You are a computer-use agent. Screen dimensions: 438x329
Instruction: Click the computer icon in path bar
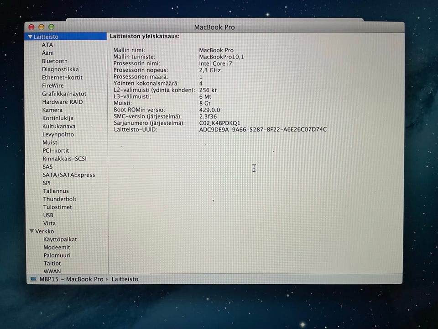(33, 279)
